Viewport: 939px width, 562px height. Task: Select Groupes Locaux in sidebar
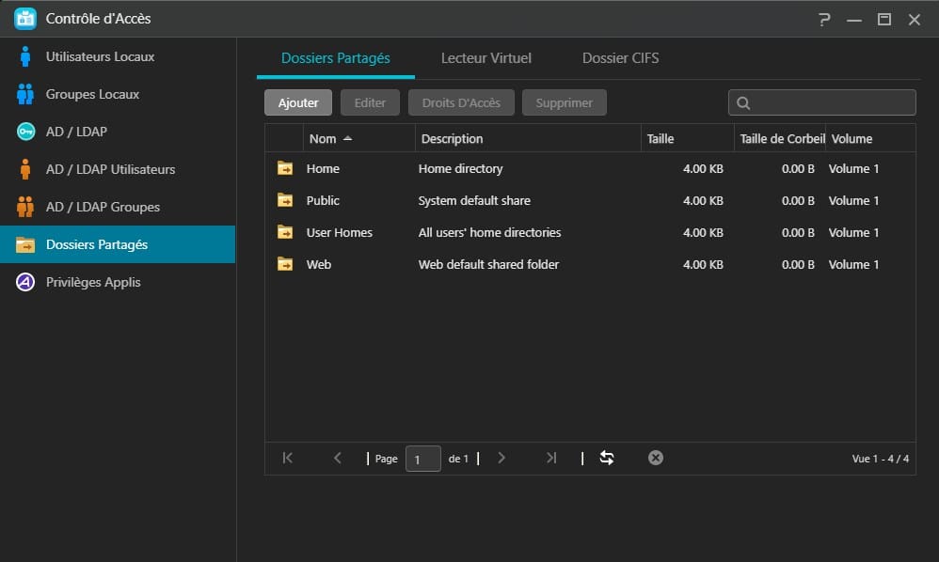click(x=92, y=94)
